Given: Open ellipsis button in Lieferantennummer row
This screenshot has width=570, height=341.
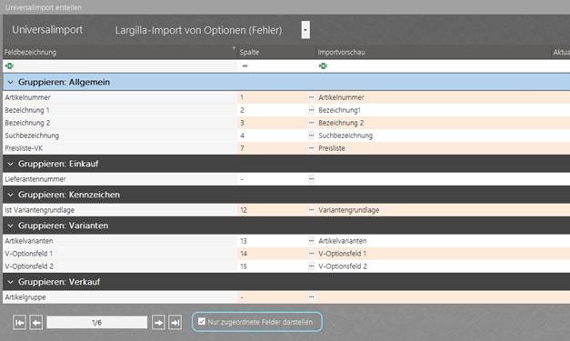Looking at the screenshot, I should [x=311, y=179].
